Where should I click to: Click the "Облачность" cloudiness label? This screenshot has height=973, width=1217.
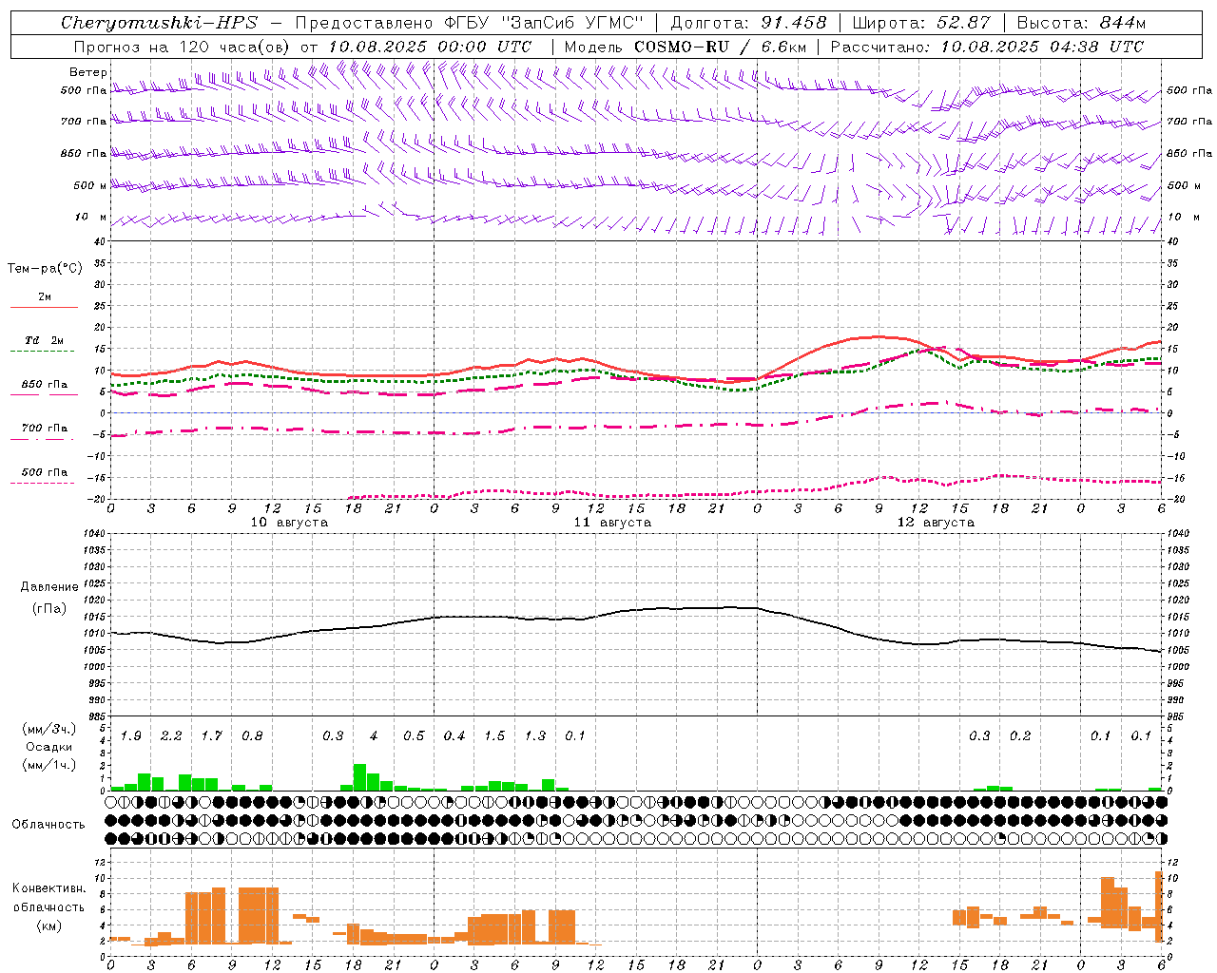48,825
